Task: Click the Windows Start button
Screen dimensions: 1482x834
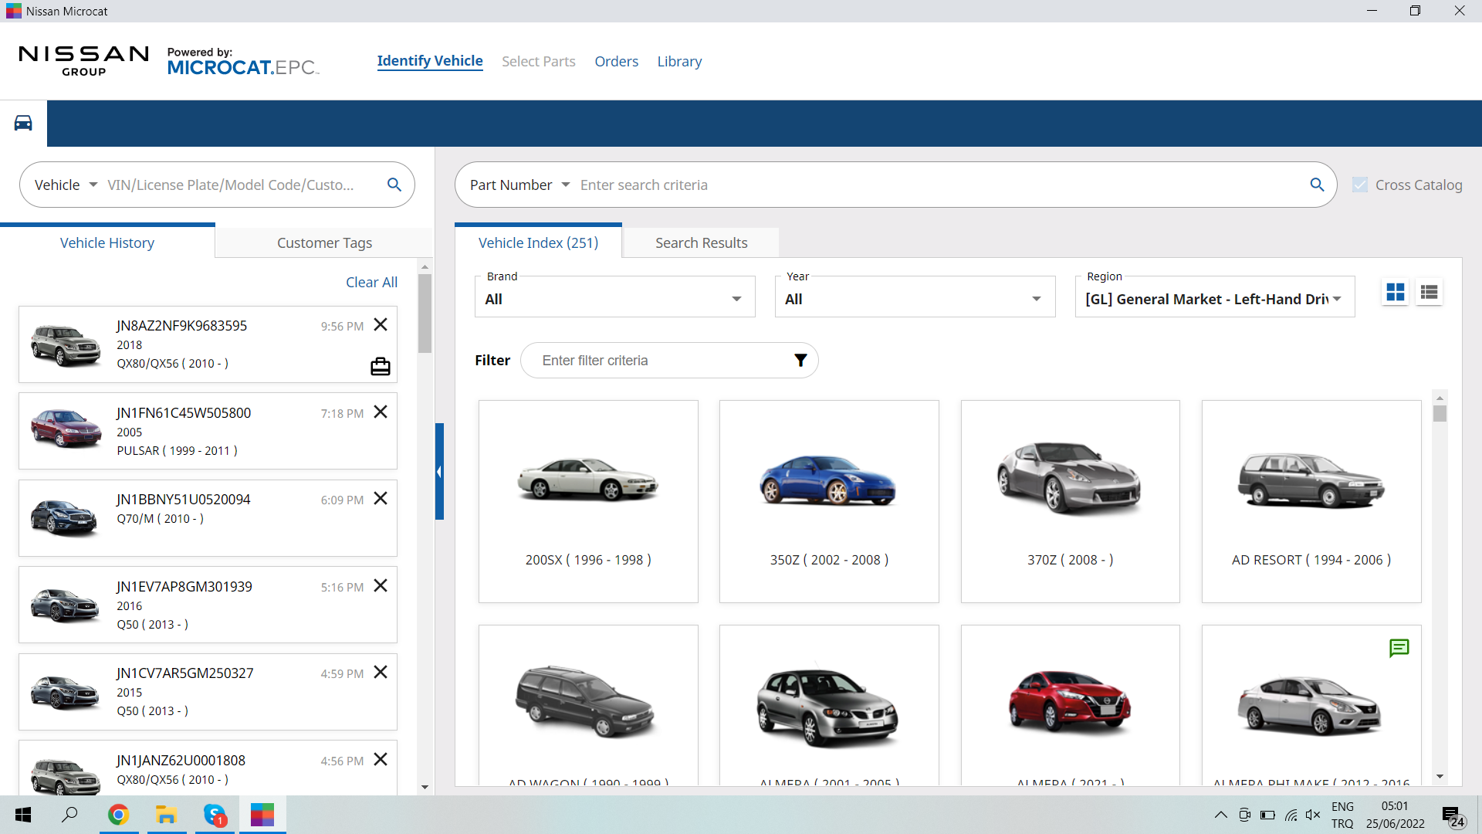Action: (23, 815)
